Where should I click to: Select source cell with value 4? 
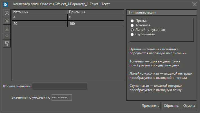pyautogui.click(x=40, y=17)
